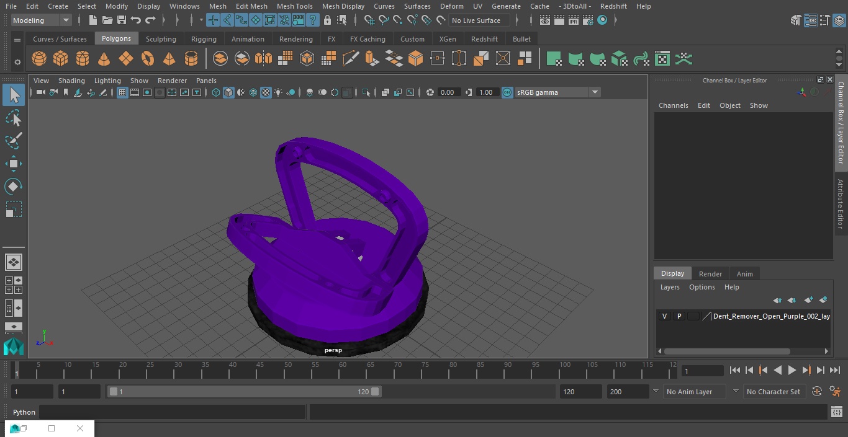
Task: Click the gamma value 1.00 field
Action: 486,92
